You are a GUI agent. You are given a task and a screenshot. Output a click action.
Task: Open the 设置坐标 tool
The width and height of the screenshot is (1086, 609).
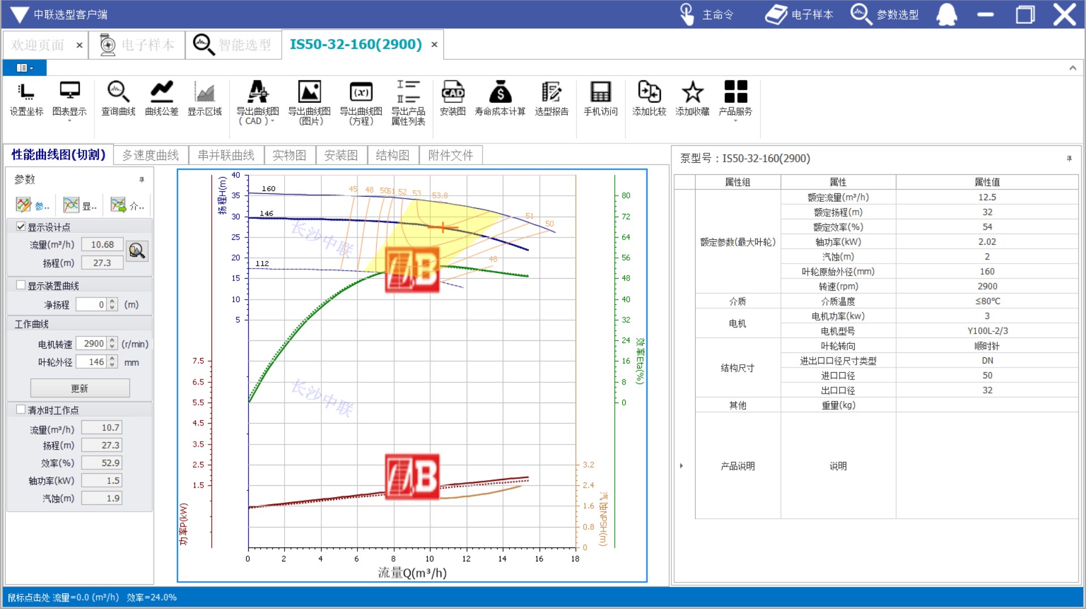[26, 100]
